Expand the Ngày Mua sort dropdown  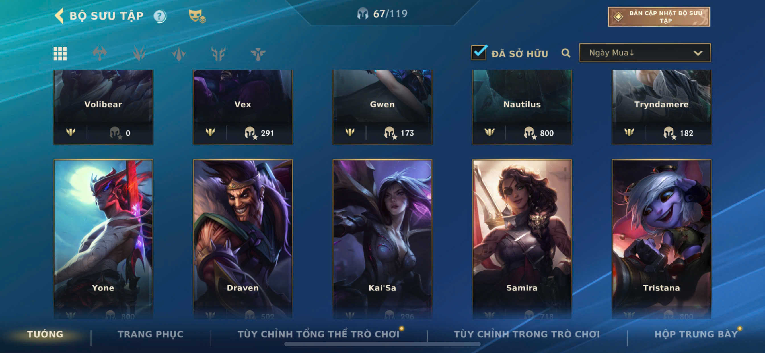pyautogui.click(x=645, y=53)
